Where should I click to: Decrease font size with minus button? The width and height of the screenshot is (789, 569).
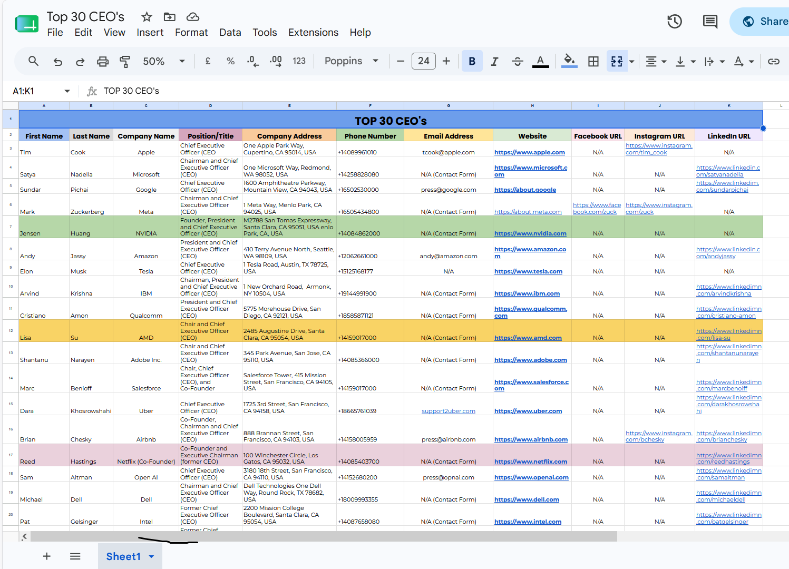click(401, 61)
